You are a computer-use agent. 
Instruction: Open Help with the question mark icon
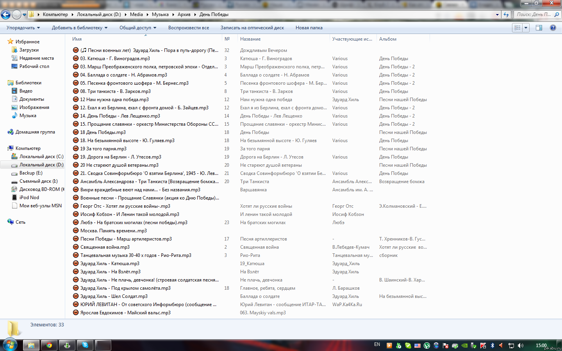tap(553, 28)
